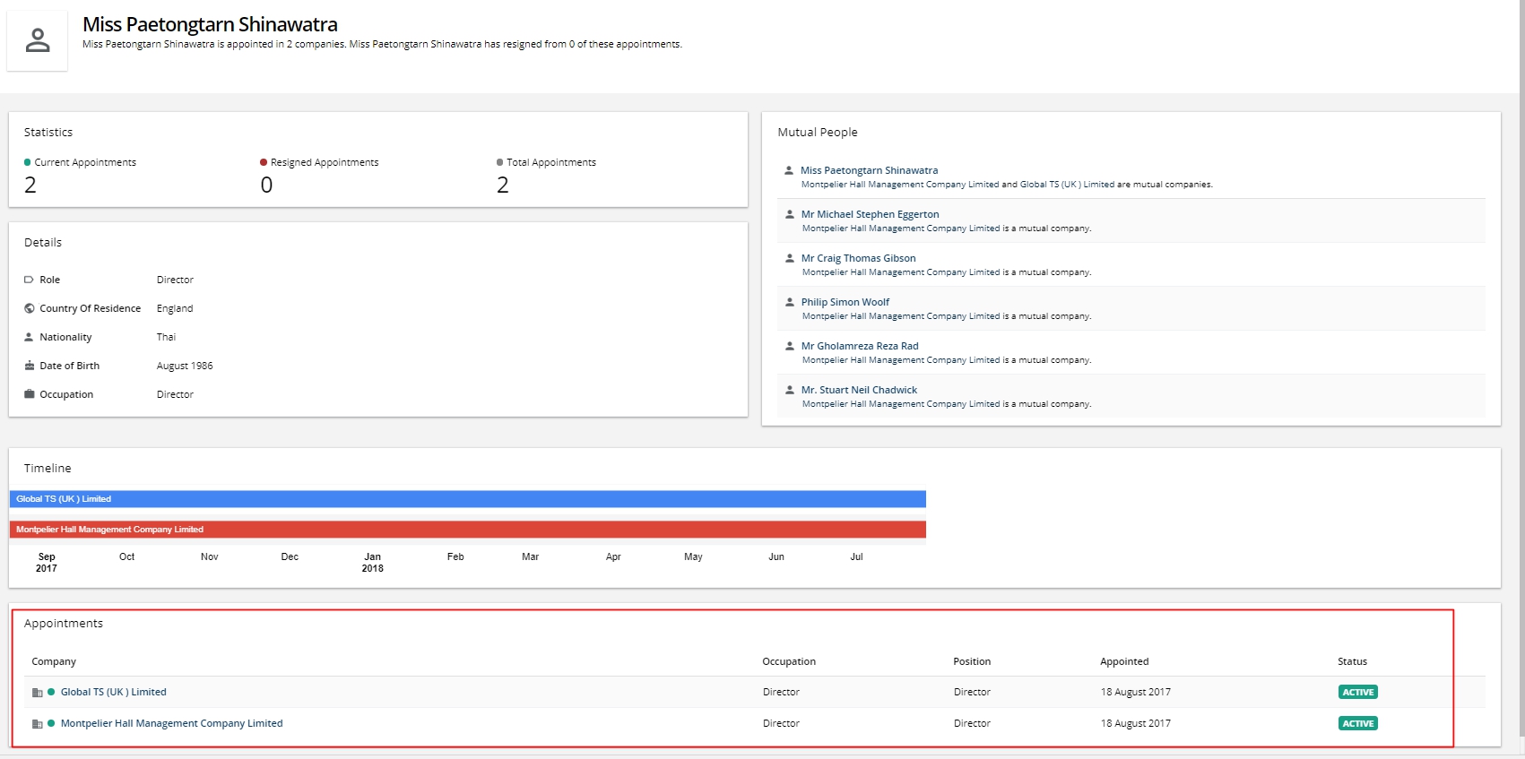Image resolution: width=1525 pixels, height=759 pixels.
Task: Click the building icon beside Montpelier Hall Management
Action: click(x=37, y=724)
